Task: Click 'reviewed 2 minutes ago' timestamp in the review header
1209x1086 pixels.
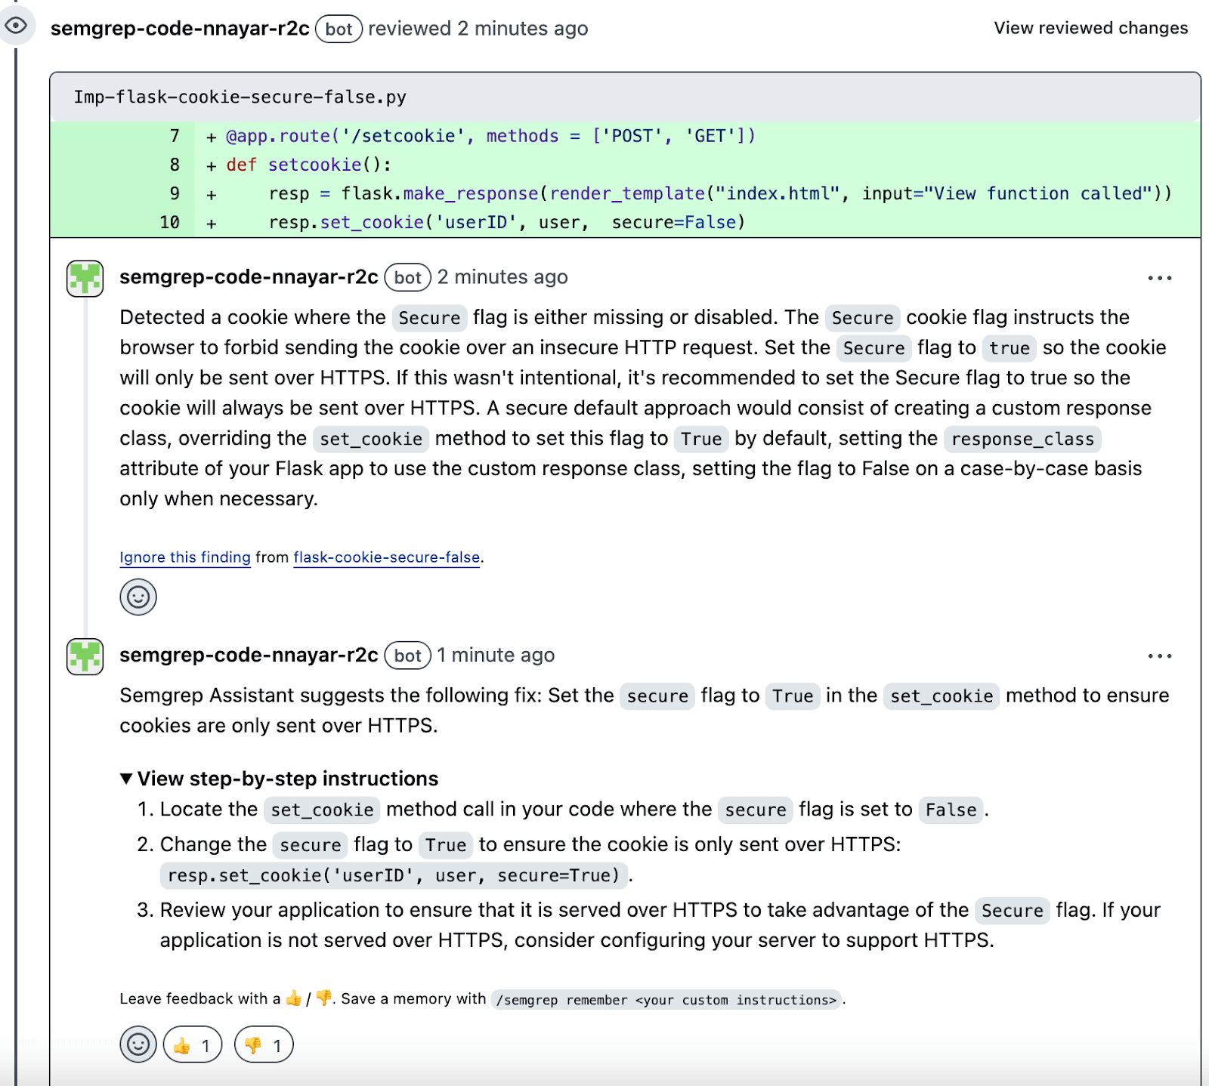Action: click(x=478, y=29)
